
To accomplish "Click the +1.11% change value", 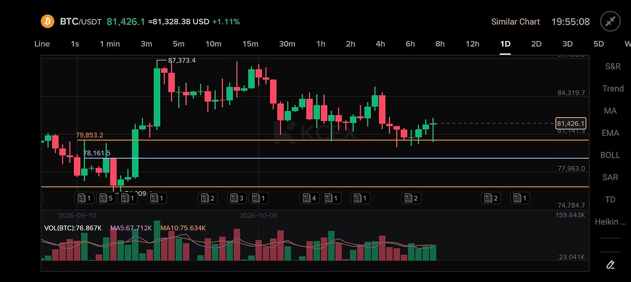I will [226, 22].
